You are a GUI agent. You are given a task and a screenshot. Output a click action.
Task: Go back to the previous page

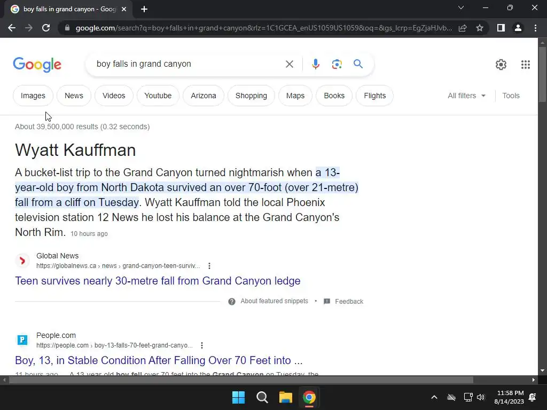12,28
